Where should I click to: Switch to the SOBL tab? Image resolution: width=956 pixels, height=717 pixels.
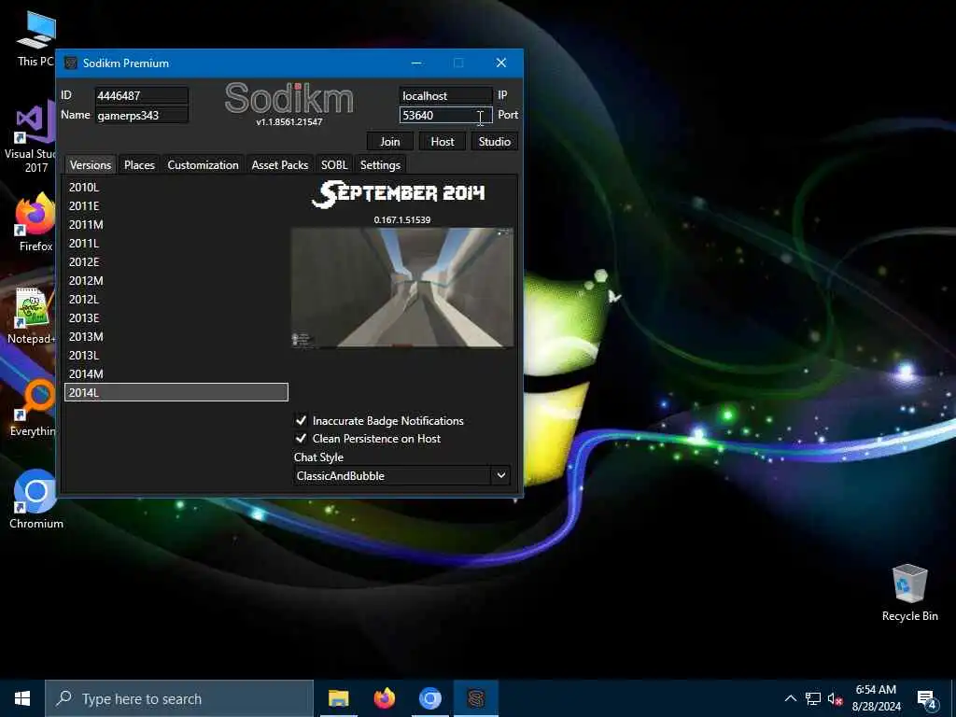334,164
